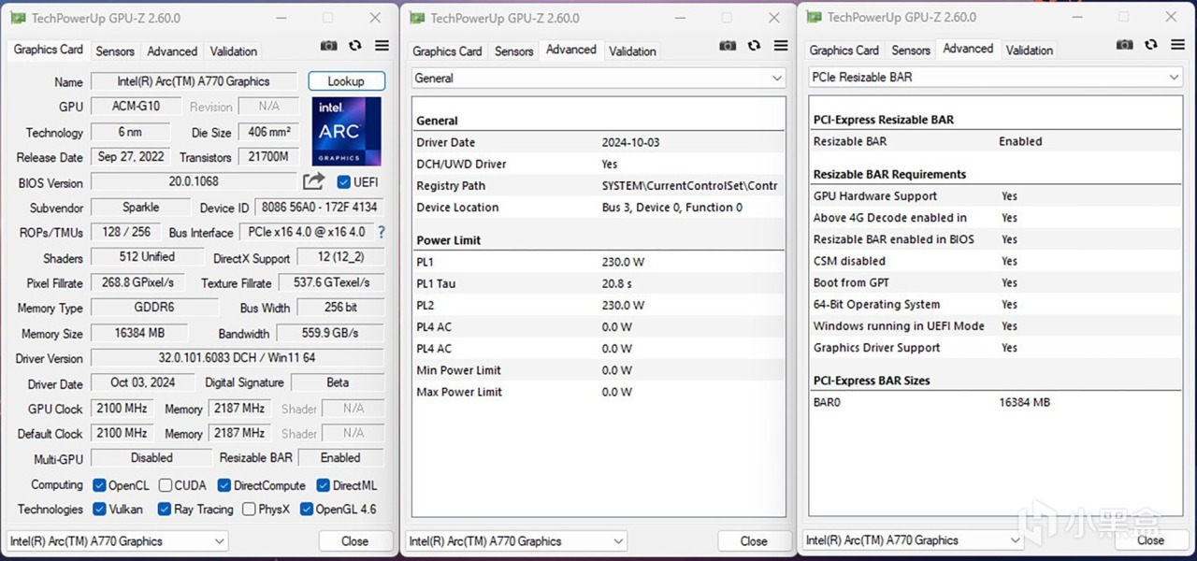The image size is (1197, 561).
Task: Switch to Validation tab in the left window
Action: 233,51
